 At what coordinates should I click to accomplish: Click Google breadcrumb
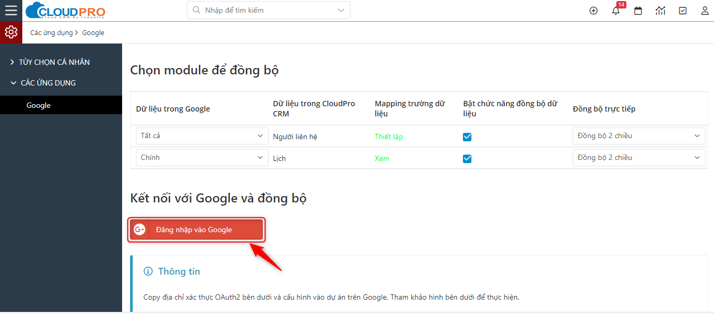(x=93, y=33)
